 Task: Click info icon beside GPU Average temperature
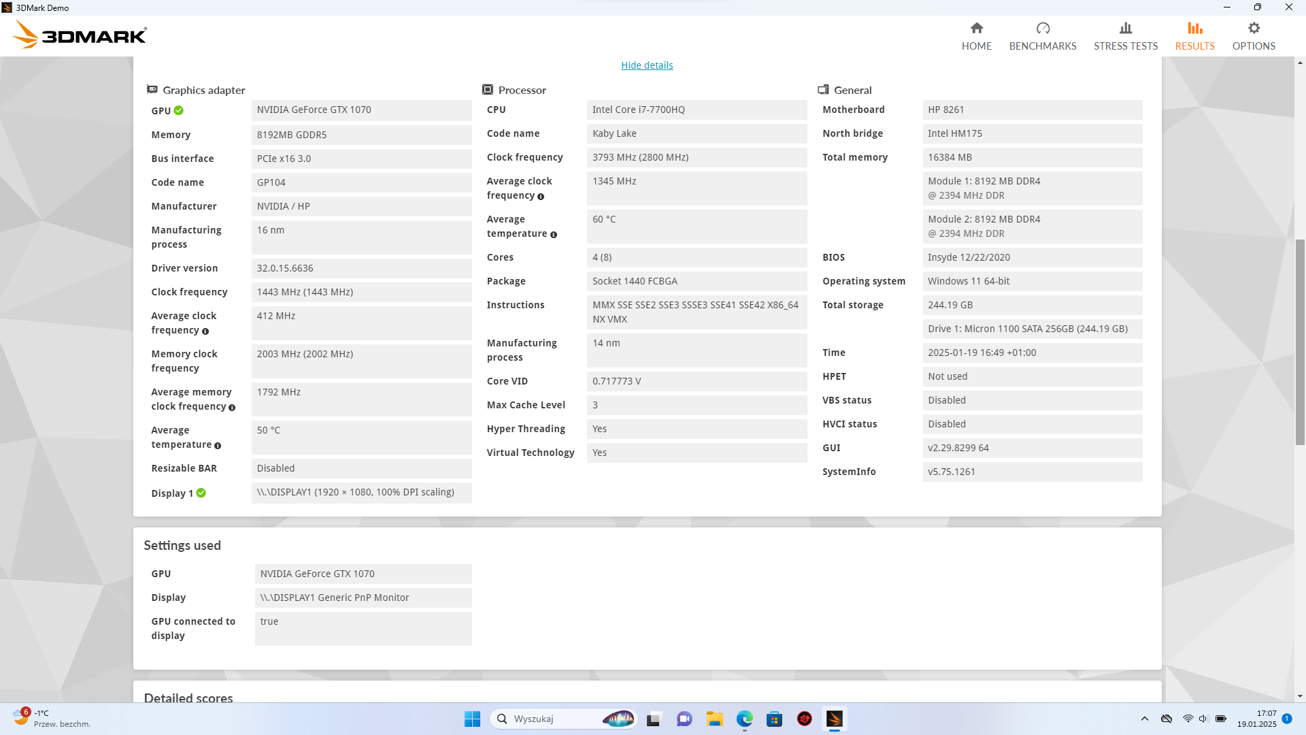pos(218,446)
